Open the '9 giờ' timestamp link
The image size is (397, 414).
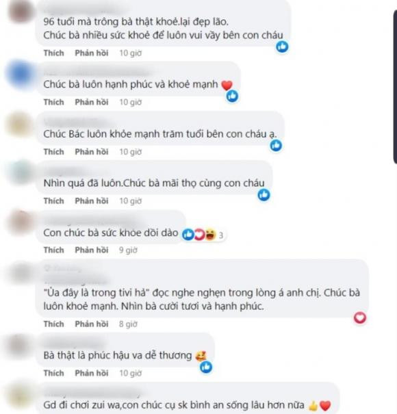(128, 250)
